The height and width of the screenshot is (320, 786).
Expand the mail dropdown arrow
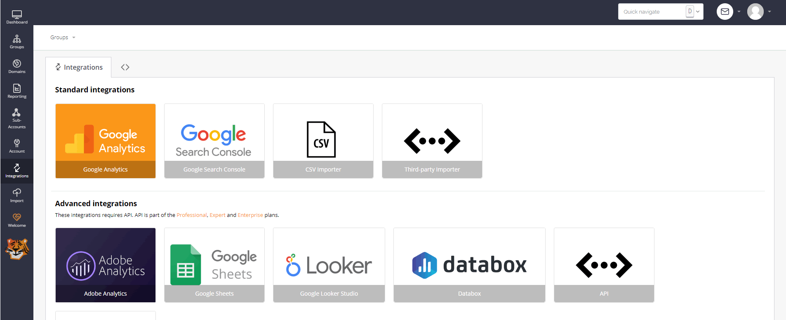pyautogui.click(x=739, y=12)
